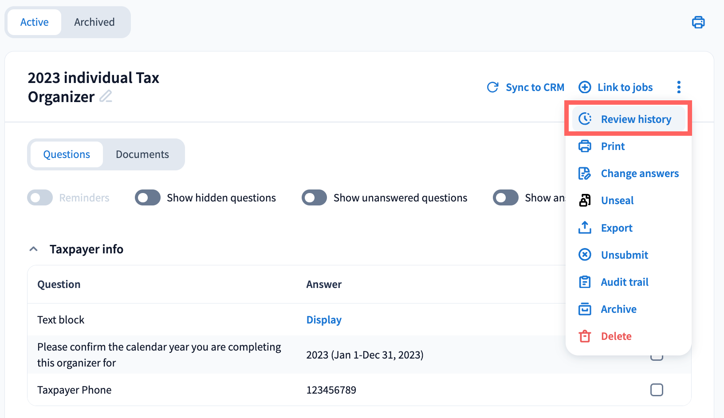The image size is (724, 418).
Task: Select Audit trail menu option
Action: click(x=624, y=282)
